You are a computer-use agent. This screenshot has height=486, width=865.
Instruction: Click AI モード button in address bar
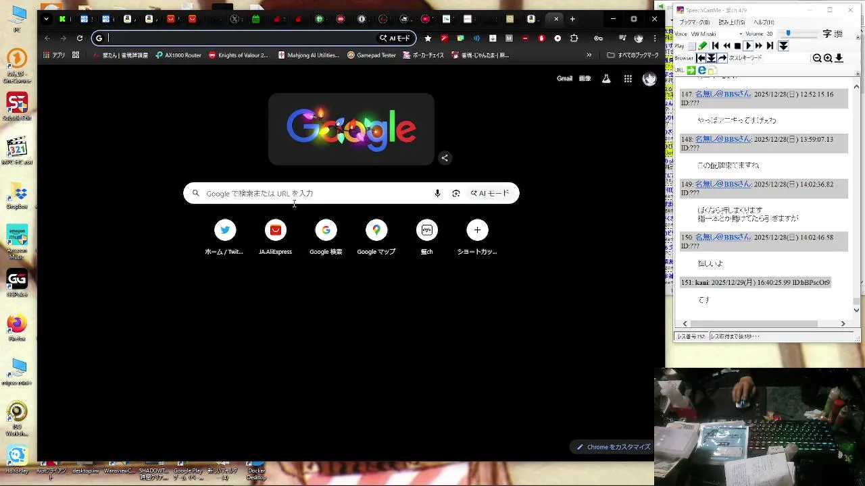click(395, 38)
